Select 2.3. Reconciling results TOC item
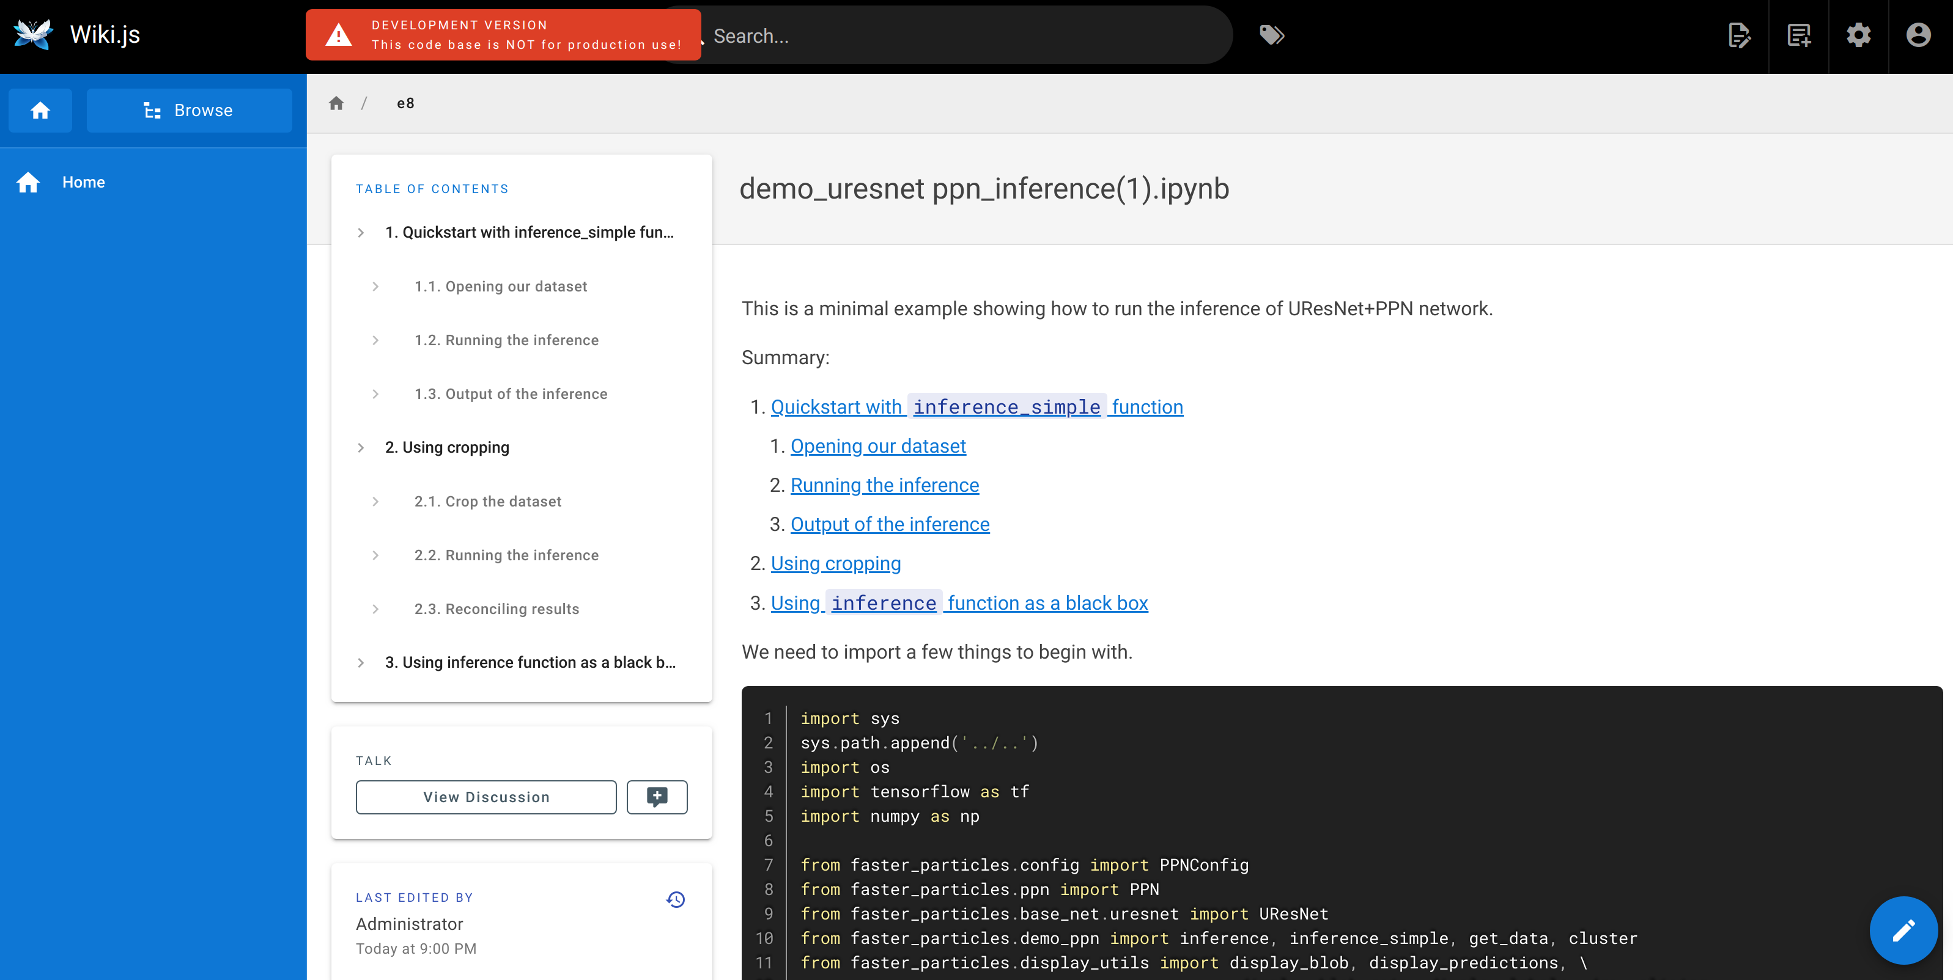1953x980 pixels. [497, 609]
